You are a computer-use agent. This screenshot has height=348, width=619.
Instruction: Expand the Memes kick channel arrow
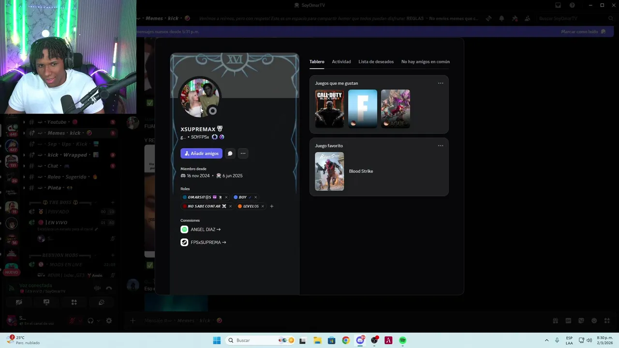tap(24, 133)
